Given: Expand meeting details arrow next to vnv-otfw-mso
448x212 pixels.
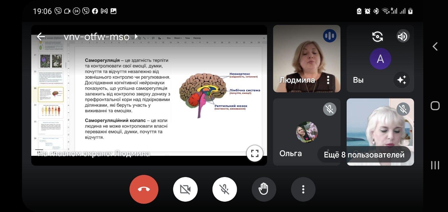Looking at the screenshot, I should (x=136, y=36).
